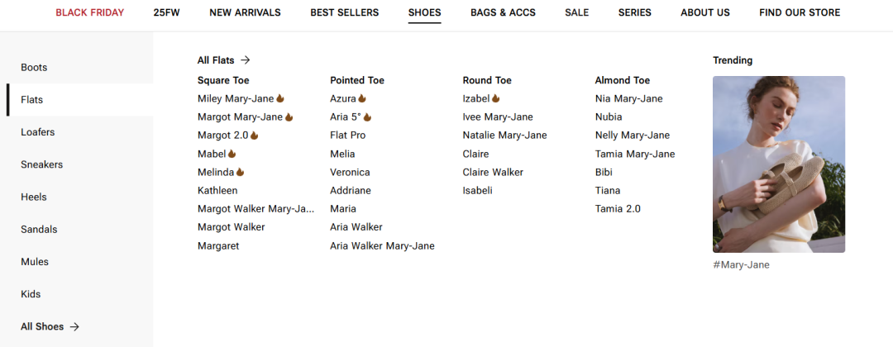Click the flame icon beside Melinda
Screen dimensions: 893x347
(x=241, y=172)
